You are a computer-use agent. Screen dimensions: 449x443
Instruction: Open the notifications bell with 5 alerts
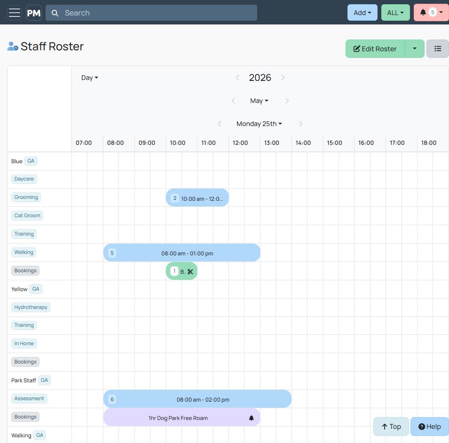coord(431,13)
